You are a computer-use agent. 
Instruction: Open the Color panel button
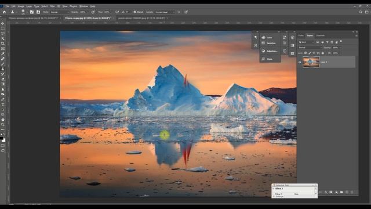tap(267, 37)
